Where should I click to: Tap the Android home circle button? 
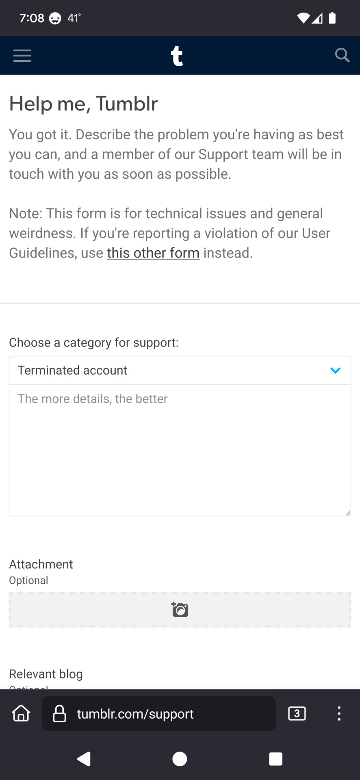(180, 758)
